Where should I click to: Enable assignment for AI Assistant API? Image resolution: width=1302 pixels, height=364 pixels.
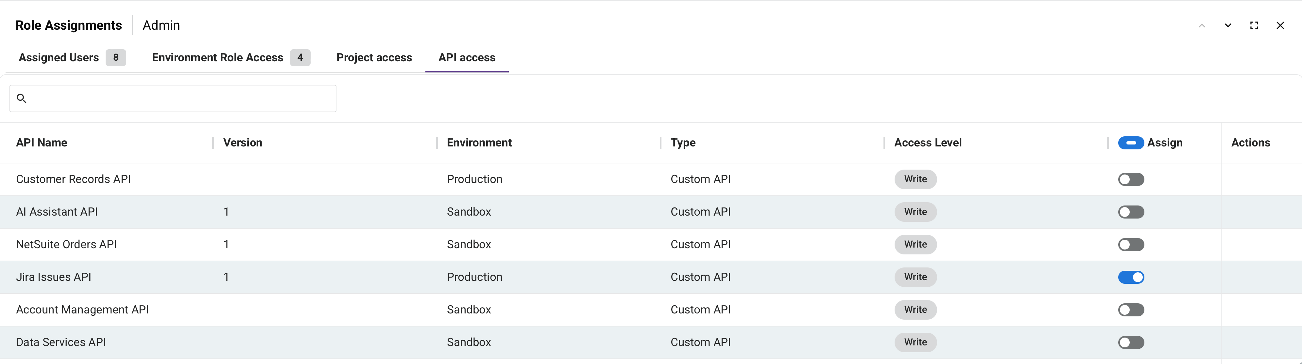1131,212
